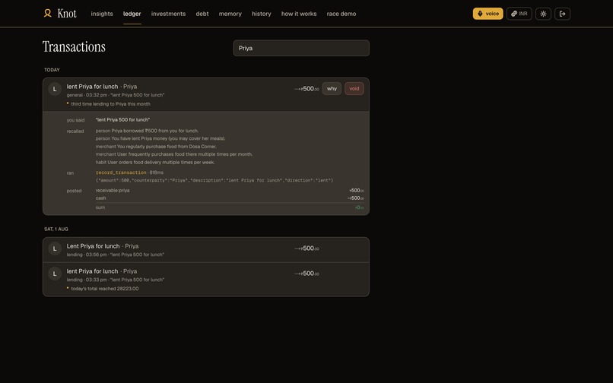The width and height of the screenshot is (613, 383).
Task: Select the ledger tab
Action: coord(132,14)
